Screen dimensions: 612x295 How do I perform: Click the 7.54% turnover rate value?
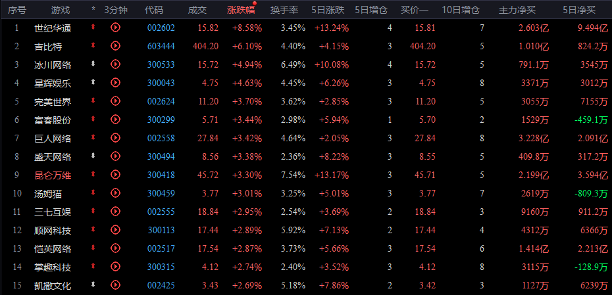pos(293,175)
